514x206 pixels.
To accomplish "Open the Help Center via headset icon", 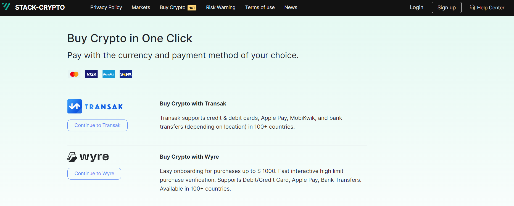I will coord(487,7).
